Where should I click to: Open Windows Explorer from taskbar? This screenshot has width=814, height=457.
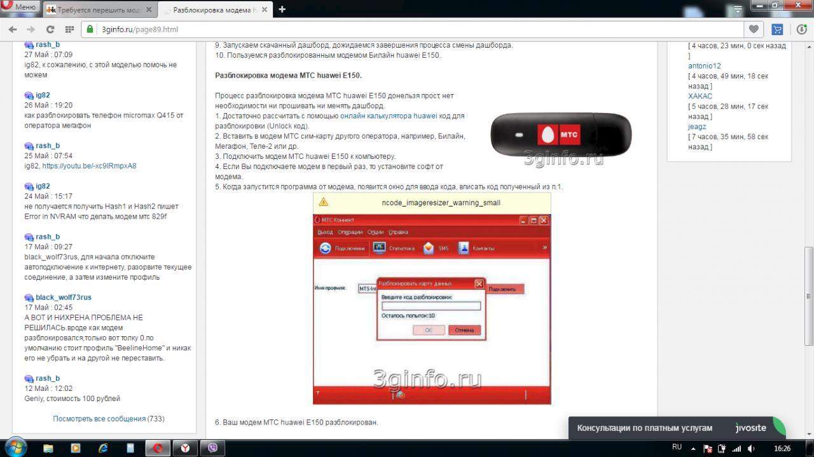(48, 448)
